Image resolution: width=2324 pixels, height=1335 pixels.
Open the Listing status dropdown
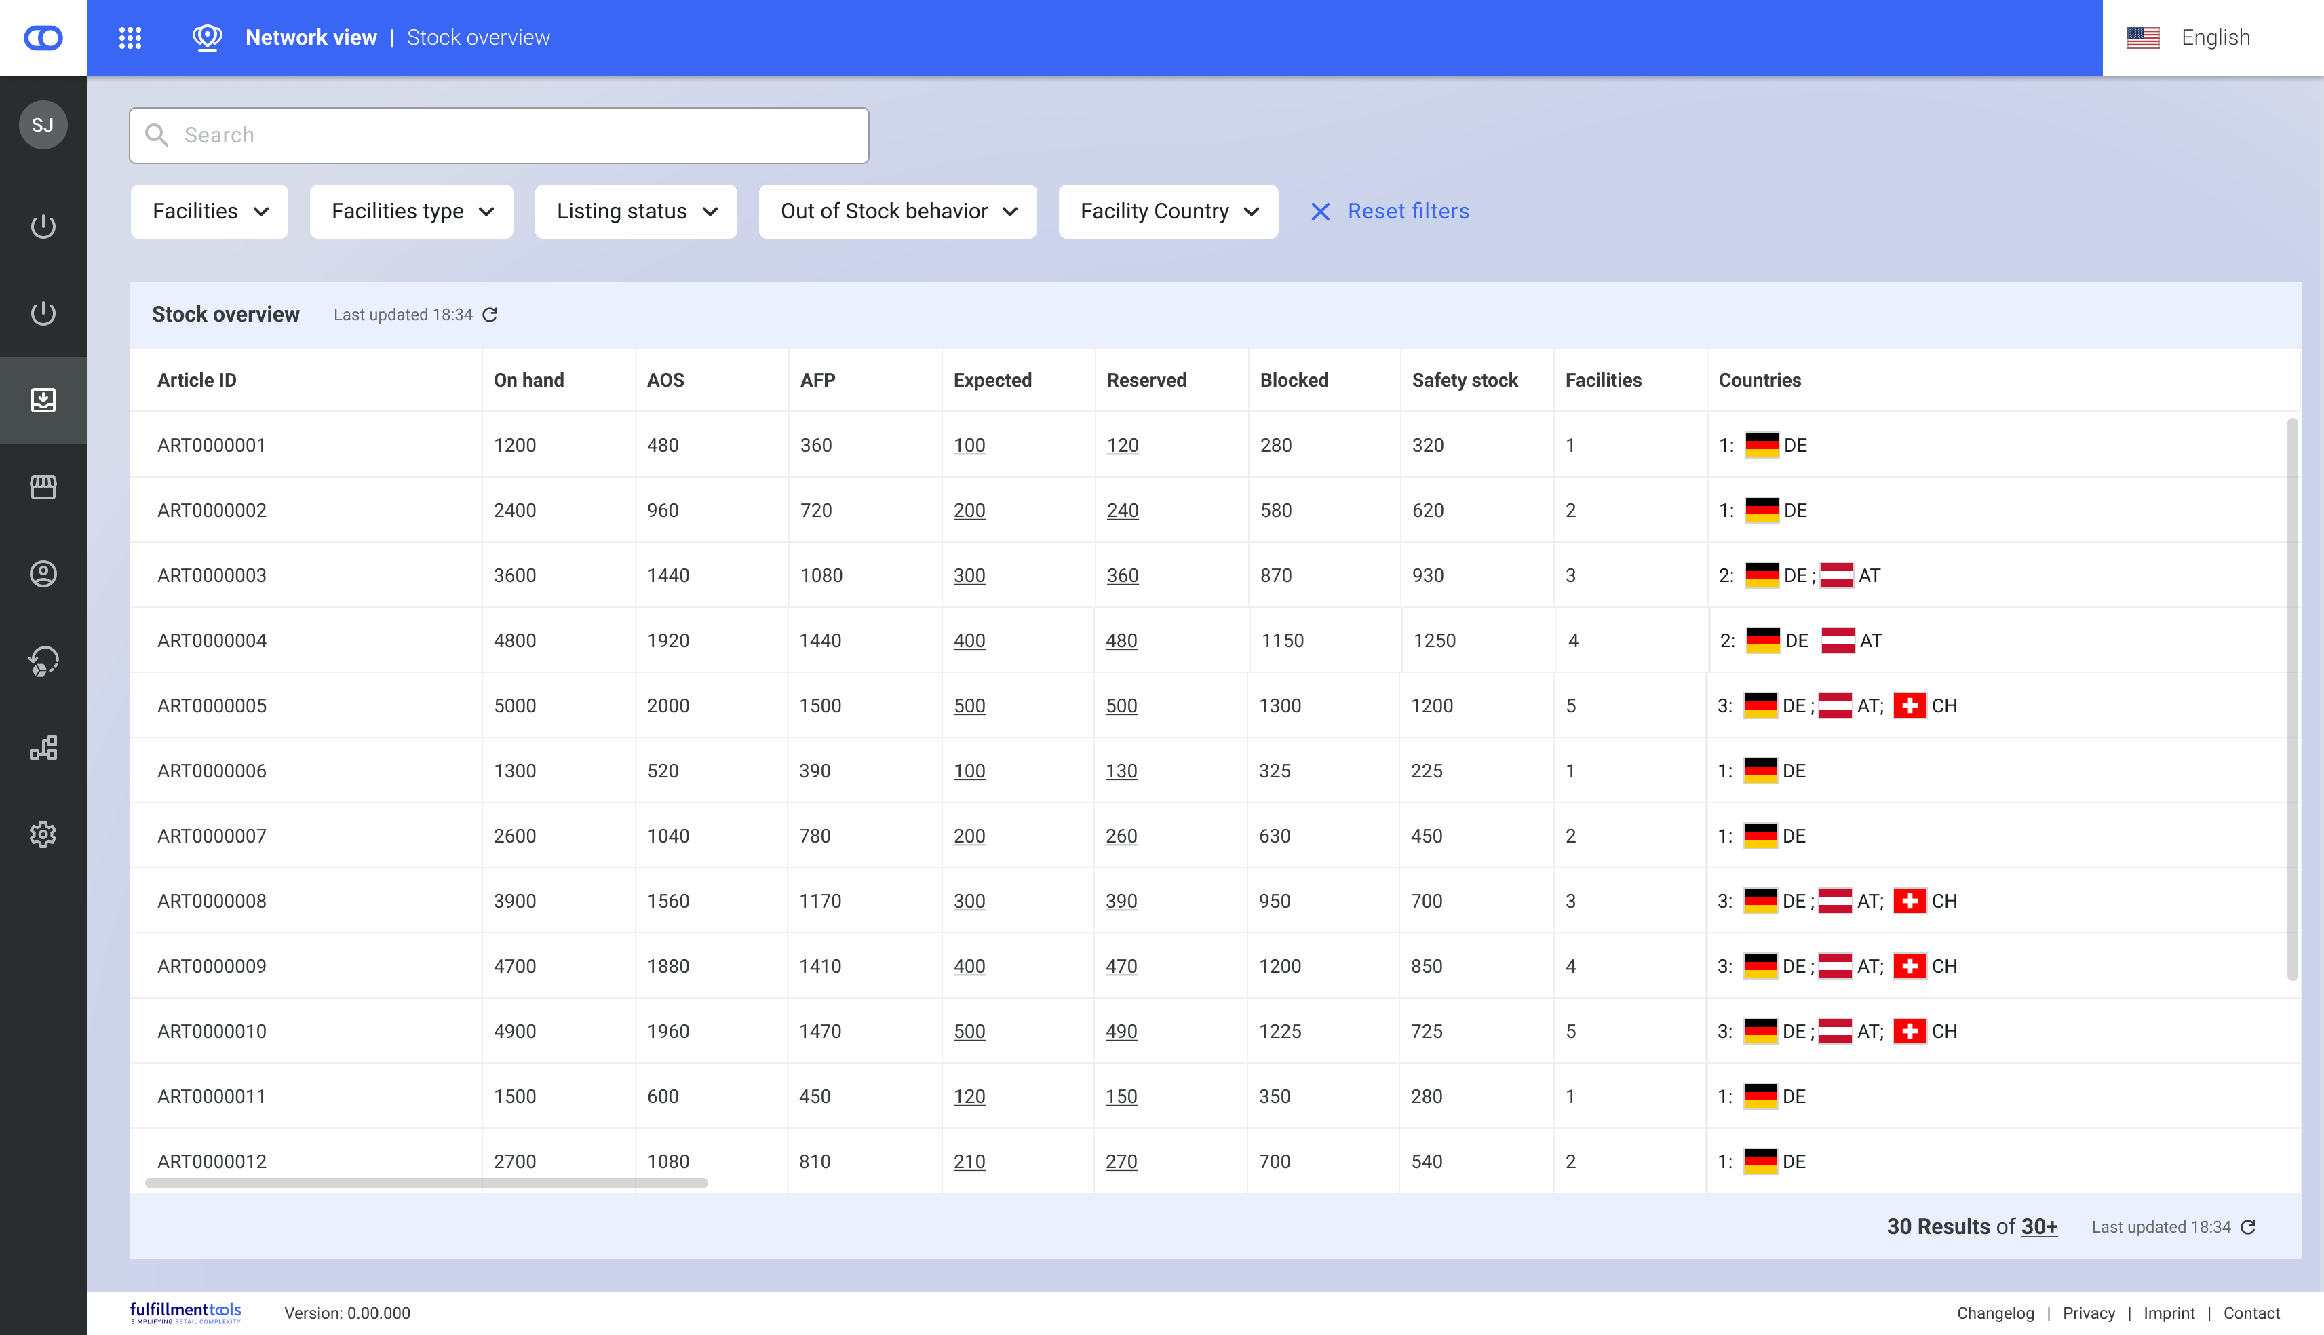[636, 212]
